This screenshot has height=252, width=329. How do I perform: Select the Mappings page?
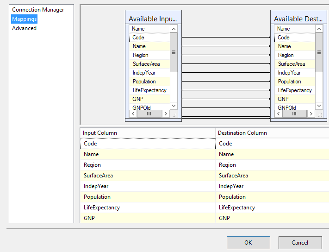tap(24, 19)
